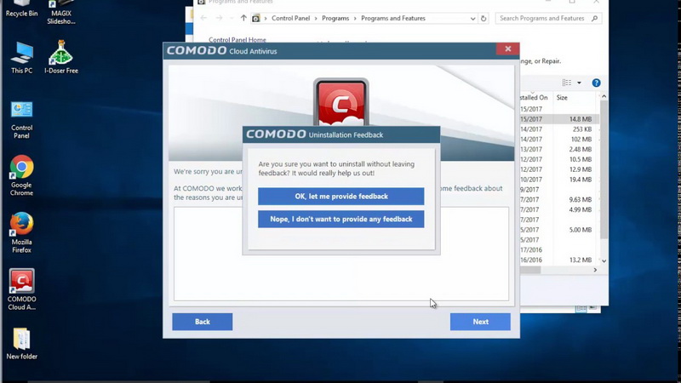Select the New folder desktop icon
The image size is (681, 383).
click(22, 344)
